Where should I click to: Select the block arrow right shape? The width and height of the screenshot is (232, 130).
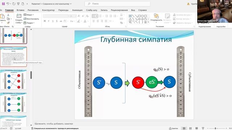coord(139,19)
